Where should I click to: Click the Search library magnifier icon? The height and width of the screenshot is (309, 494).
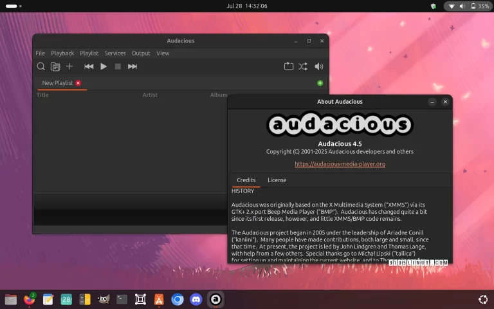tap(41, 66)
